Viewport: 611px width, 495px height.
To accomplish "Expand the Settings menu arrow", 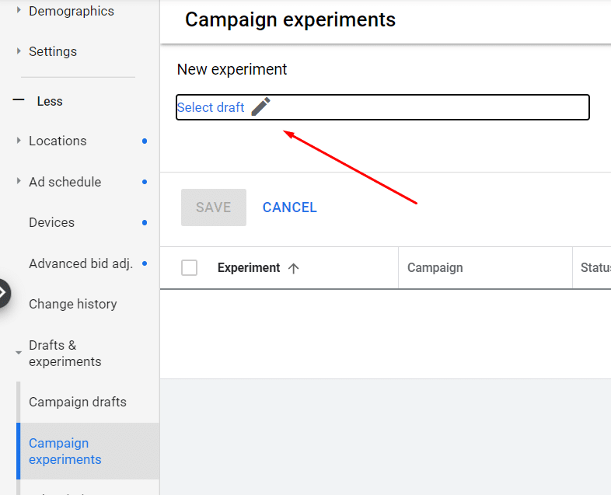I will [x=19, y=51].
